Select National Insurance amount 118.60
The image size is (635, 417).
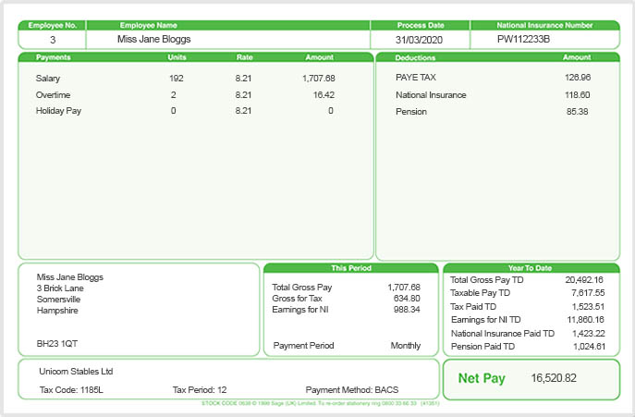578,95
